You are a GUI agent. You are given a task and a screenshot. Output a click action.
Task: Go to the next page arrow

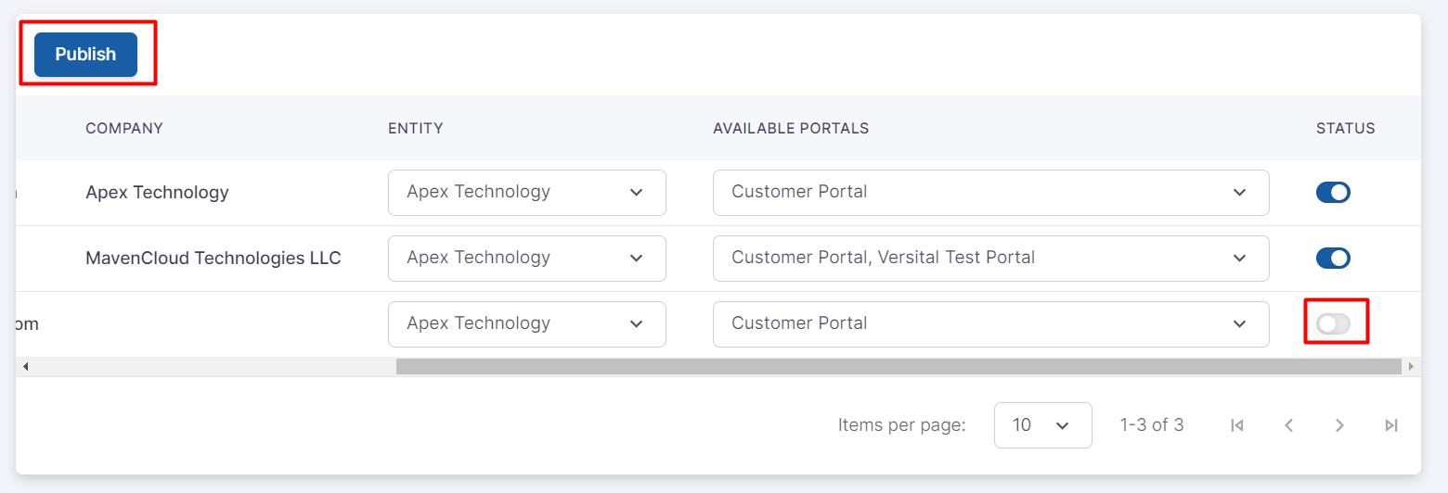coord(1339,425)
